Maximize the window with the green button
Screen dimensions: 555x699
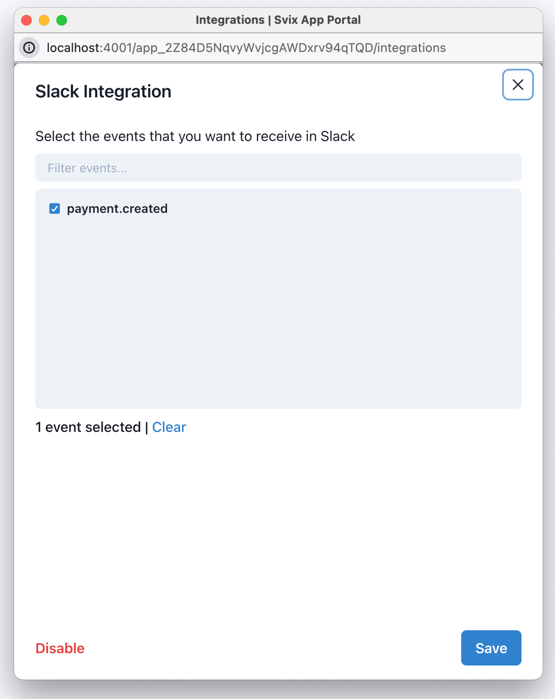[x=62, y=20]
